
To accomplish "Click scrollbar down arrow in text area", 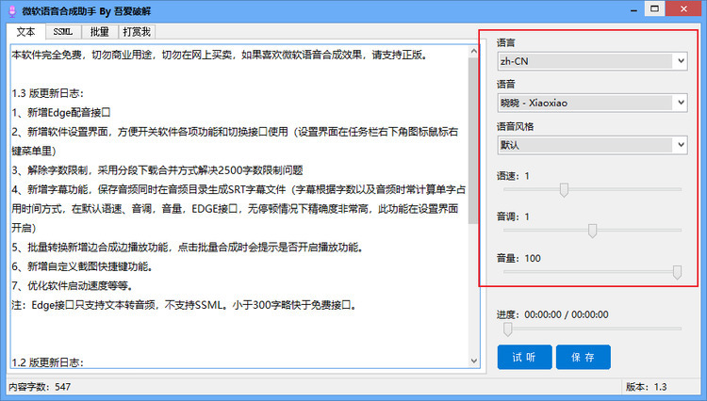I will [473, 361].
